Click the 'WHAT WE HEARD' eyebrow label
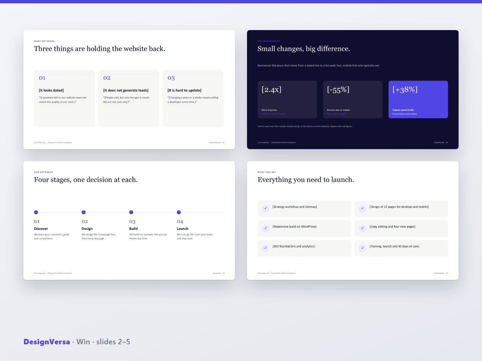Image resolution: width=482 pixels, height=361 pixels. pyautogui.click(x=44, y=41)
